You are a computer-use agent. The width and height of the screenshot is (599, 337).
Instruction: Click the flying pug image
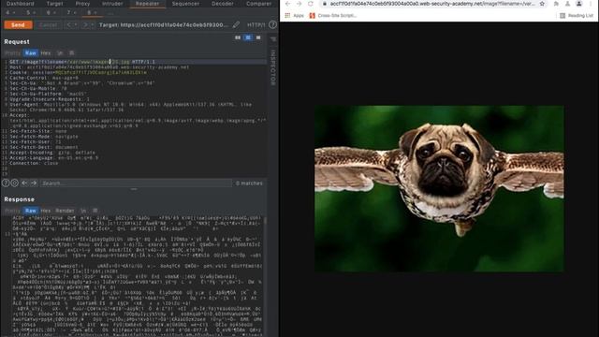coord(439,189)
